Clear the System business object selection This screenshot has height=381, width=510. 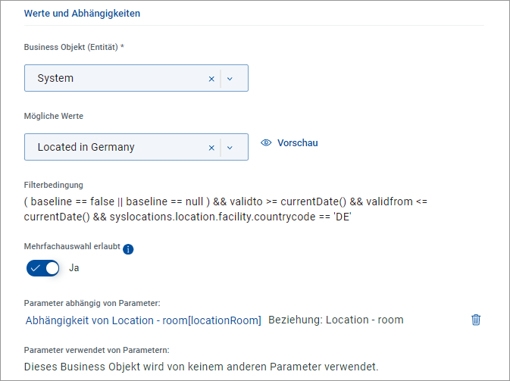(211, 78)
